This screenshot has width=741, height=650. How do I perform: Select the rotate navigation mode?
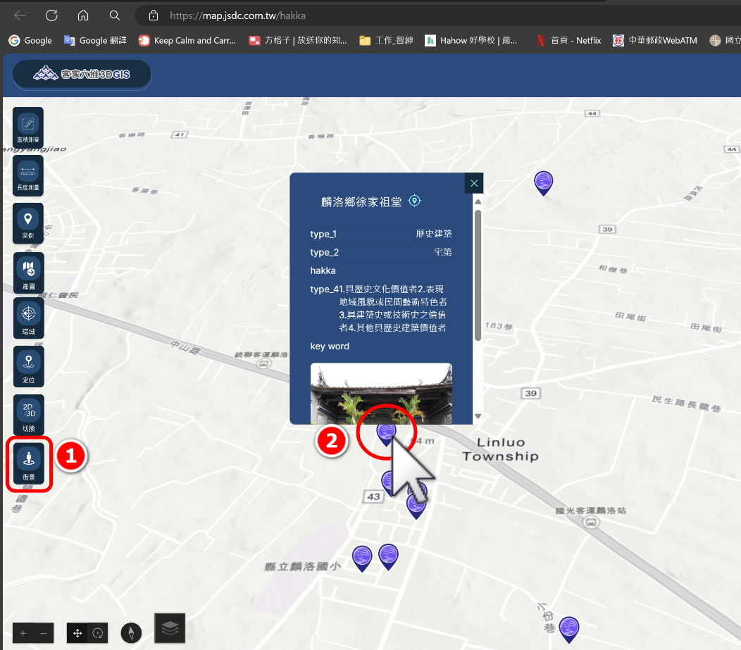point(98,633)
